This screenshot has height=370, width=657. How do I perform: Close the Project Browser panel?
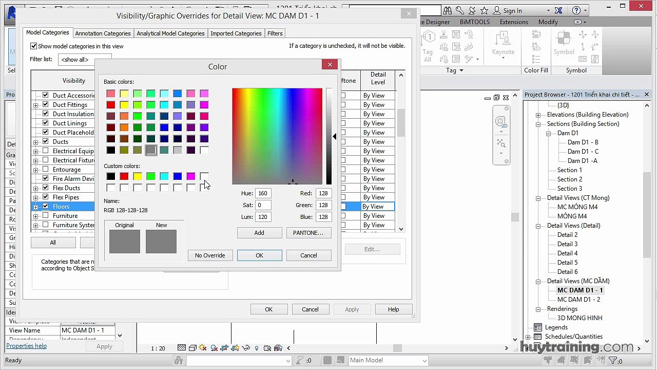click(x=647, y=95)
